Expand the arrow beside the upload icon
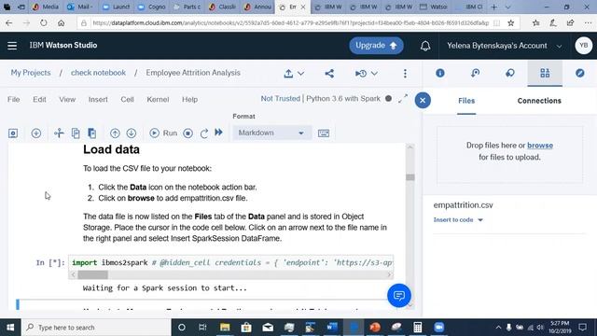Viewport: 597px width, 336px height. coord(300,73)
